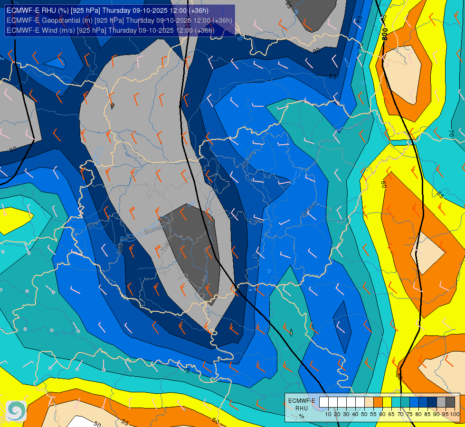
Task: Pick the navy 85-90% legend swatch
Action: point(432,402)
